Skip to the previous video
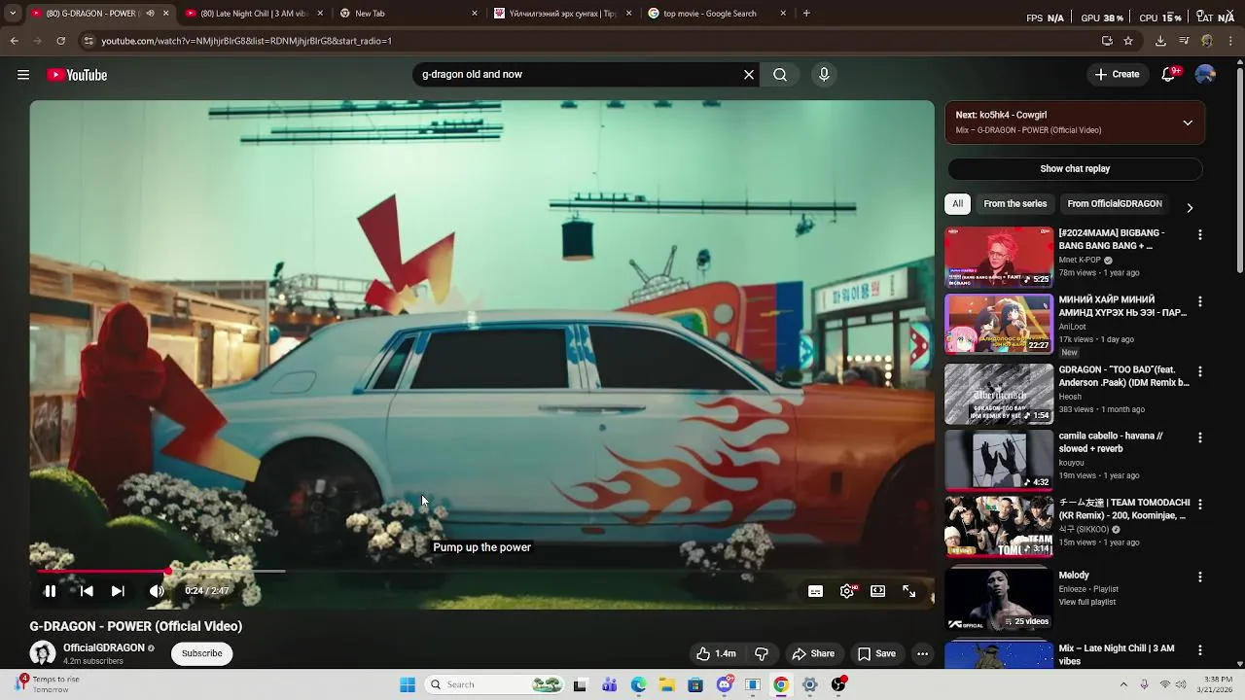This screenshot has height=700, width=1245. click(87, 591)
